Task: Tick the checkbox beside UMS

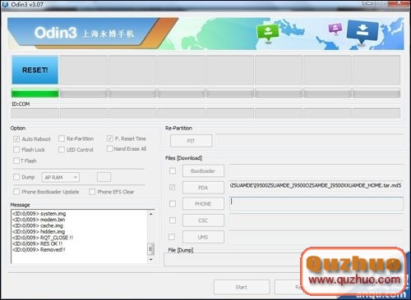Action: (x=172, y=237)
